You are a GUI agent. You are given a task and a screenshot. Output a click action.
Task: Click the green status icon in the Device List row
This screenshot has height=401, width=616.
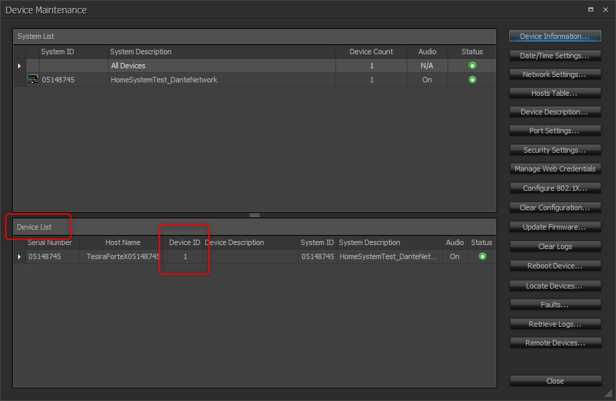click(482, 256)
